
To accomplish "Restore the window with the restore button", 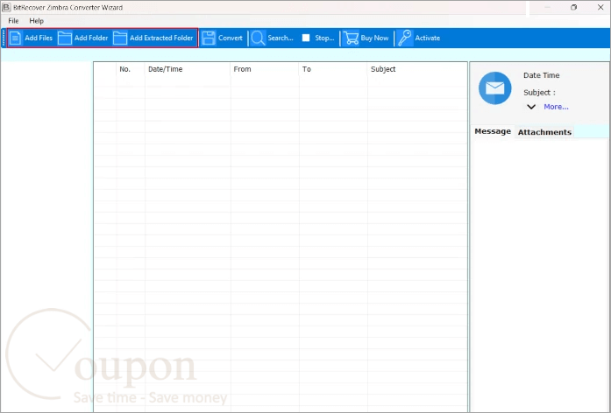I will pyautogui.click(x=573, y=7).
